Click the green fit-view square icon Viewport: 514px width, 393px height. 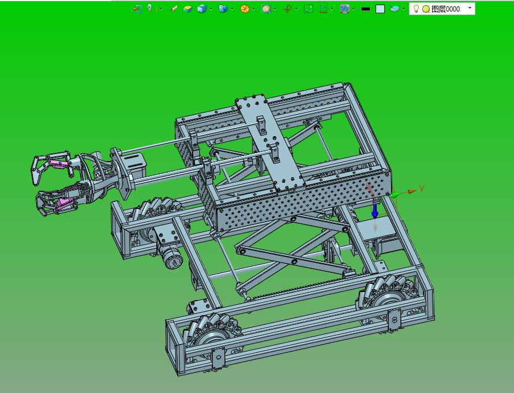309,9
